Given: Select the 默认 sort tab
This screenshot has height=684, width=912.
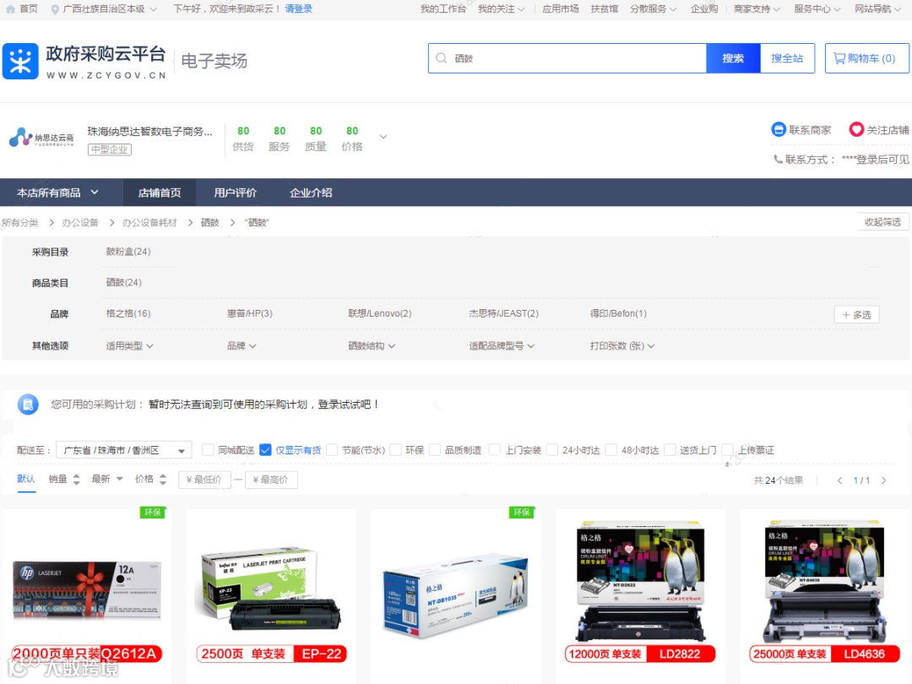Looking at the screenshot, I should click(26, 480).
